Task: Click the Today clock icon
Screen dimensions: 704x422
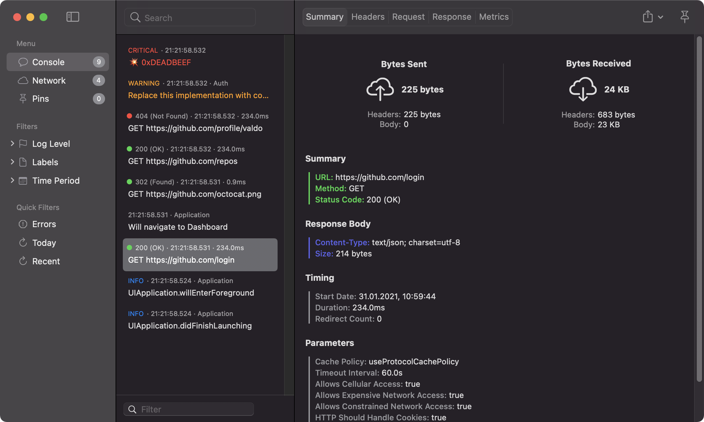Action: (23, 243)
